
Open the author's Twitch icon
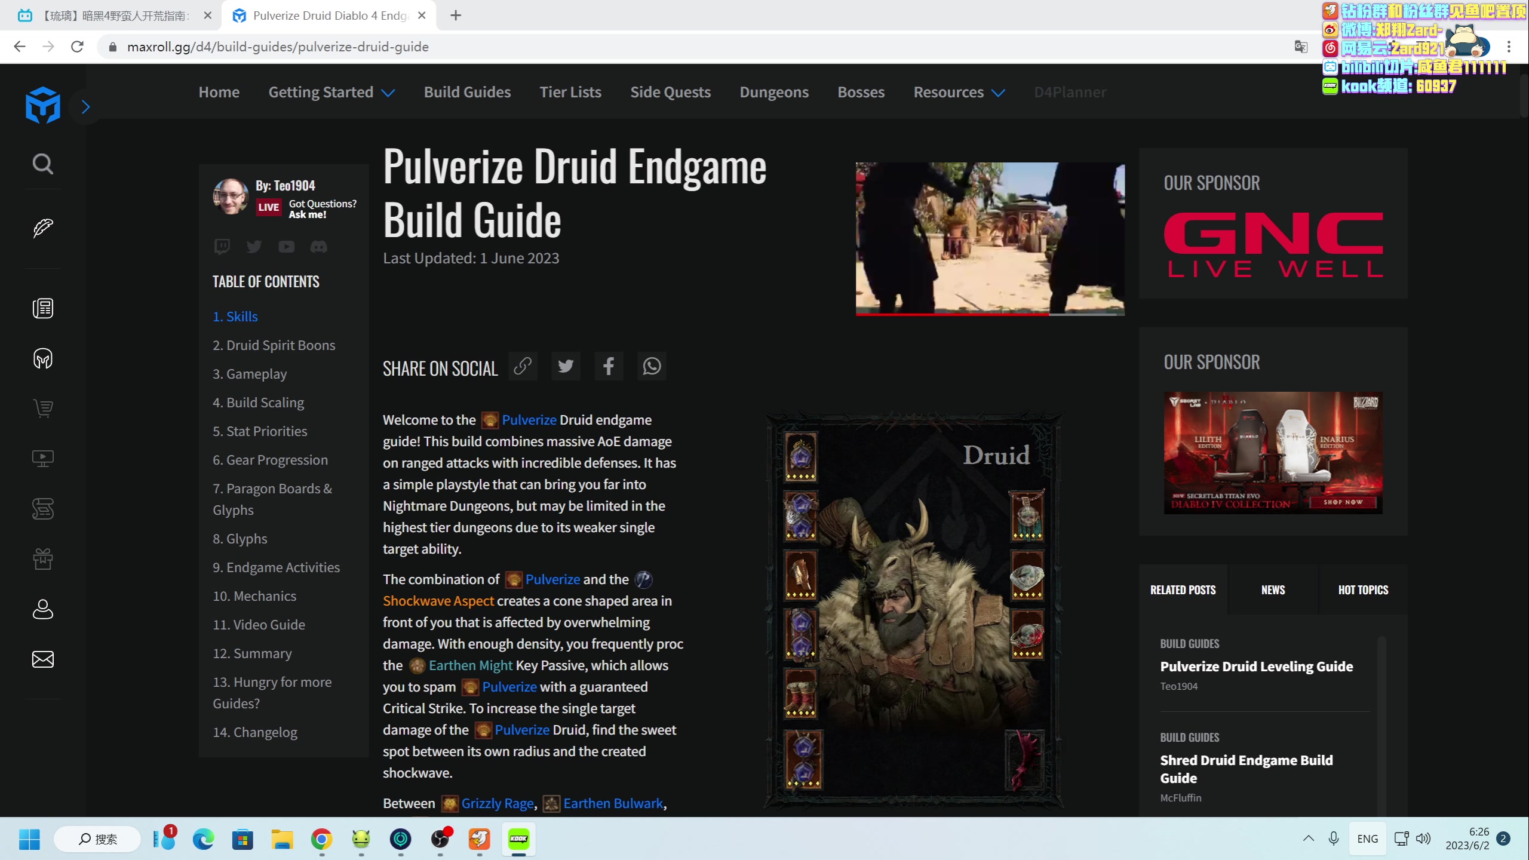[x=222, y=247]
